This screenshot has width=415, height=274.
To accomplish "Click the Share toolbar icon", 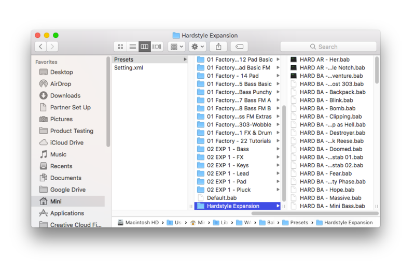I will [x=218, y=47].
